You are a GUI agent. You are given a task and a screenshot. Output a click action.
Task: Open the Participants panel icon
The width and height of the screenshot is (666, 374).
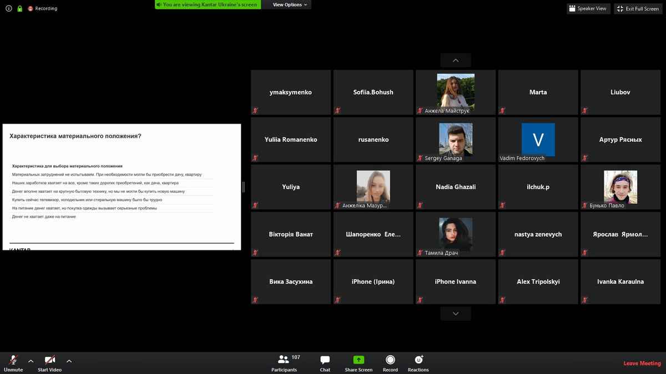click(x=284, y=360)
